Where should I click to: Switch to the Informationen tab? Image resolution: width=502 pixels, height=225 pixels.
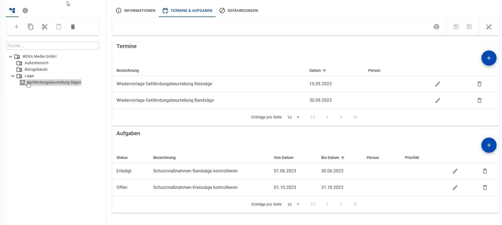136,11
